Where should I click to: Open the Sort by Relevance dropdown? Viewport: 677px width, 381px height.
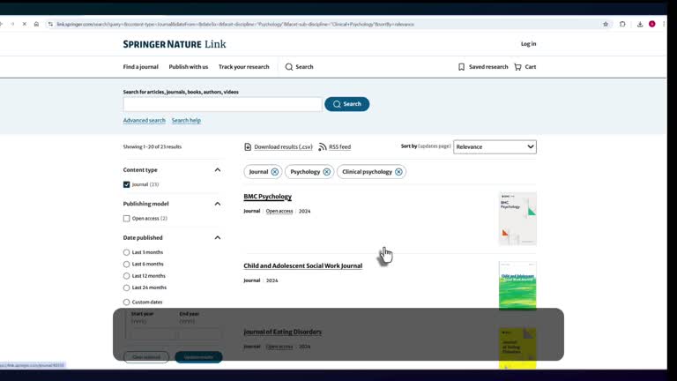click(x=495, y=147)
